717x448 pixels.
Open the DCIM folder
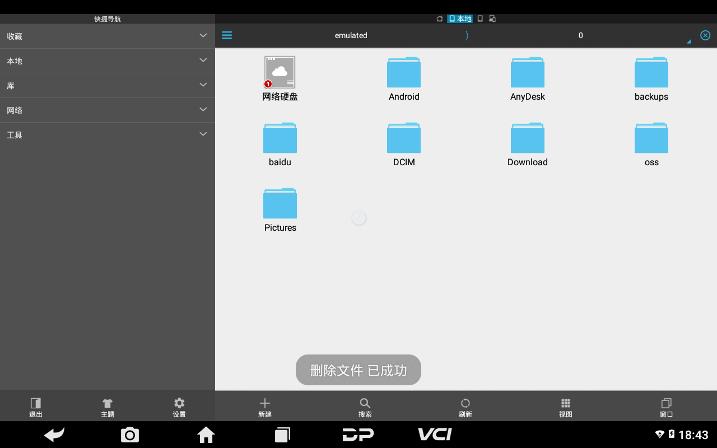[x=404, y=138]
